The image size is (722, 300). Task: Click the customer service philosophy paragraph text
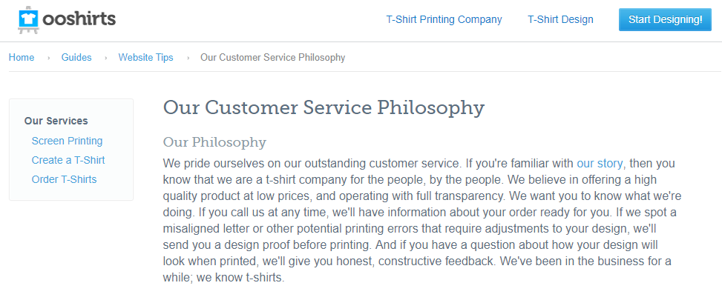pyautogui.click(x=422, y=221)
